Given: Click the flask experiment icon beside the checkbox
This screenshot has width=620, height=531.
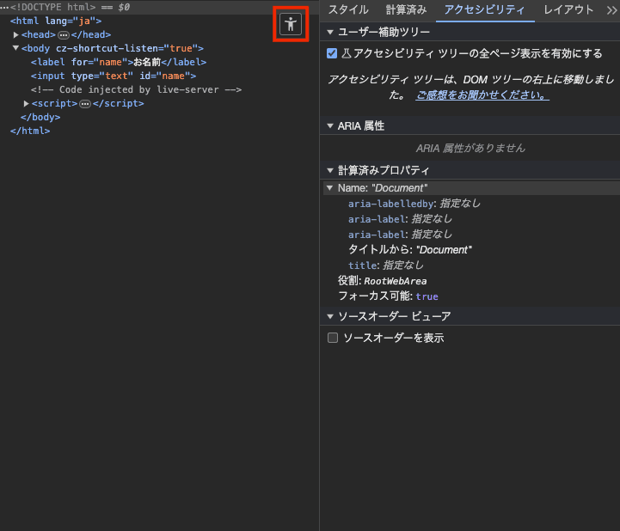Looking at the screenshot, I should (347, 53).
